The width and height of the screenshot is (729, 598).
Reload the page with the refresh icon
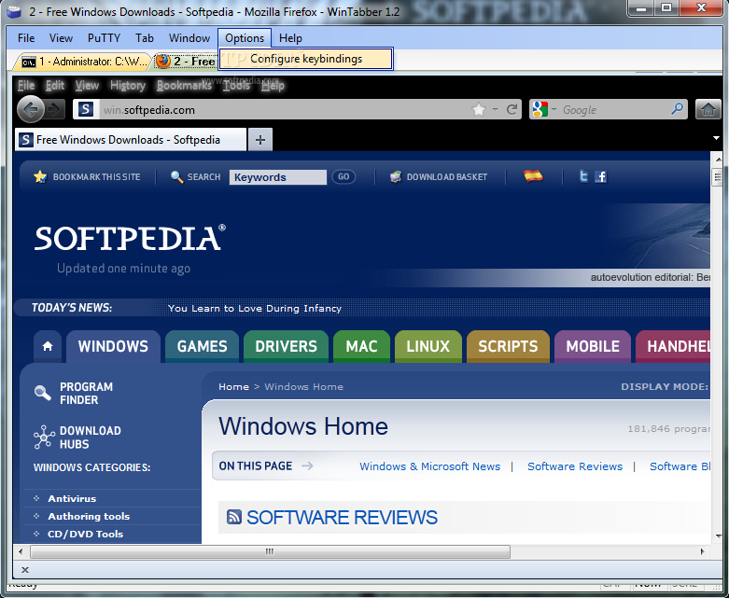(x=512, y=110)
